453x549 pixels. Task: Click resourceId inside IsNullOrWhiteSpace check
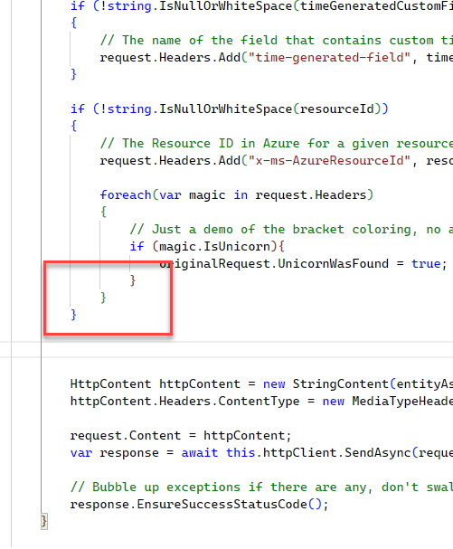[x=336, y=109]
